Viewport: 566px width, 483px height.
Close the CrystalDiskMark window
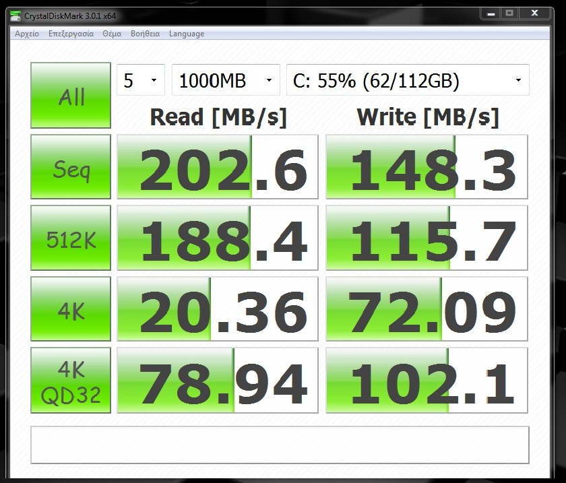[534, 13]
